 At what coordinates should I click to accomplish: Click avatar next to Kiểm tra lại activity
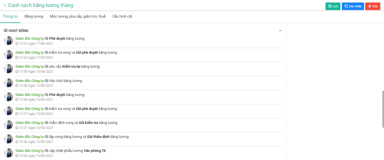[x=8, y=69]
